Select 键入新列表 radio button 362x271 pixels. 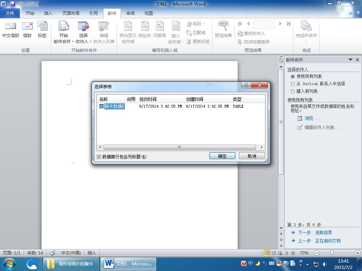point(292,91)
